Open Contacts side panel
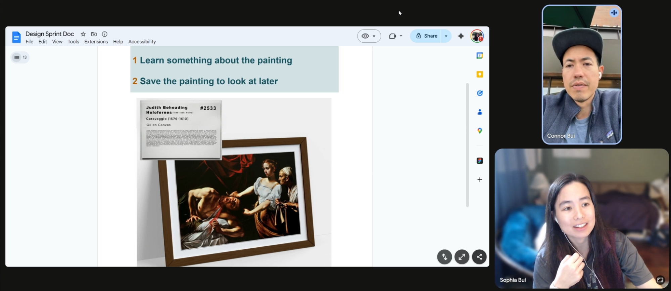The image size is (671, 291). [480, 112]
